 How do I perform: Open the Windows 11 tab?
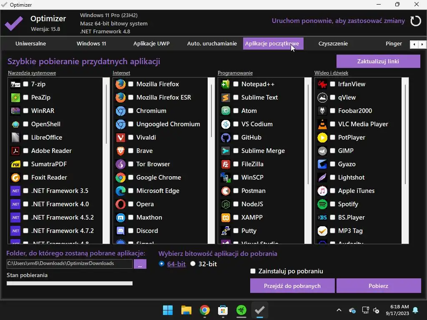point(91,43)
